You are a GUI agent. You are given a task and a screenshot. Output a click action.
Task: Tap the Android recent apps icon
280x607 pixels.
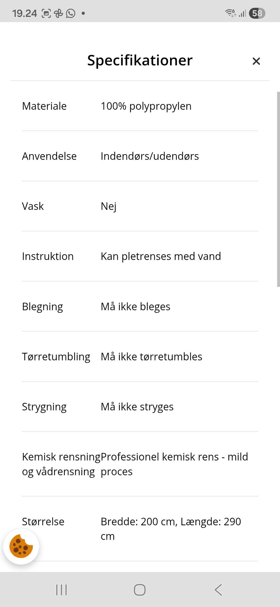61,590
